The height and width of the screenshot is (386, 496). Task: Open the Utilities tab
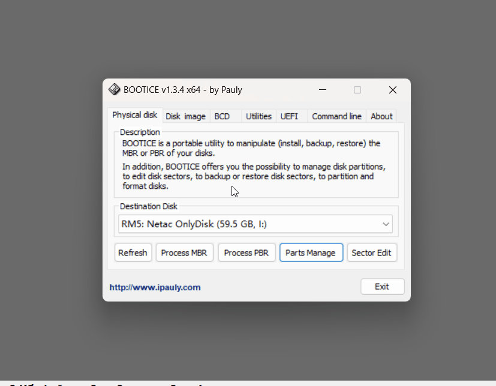click(258, 116)
